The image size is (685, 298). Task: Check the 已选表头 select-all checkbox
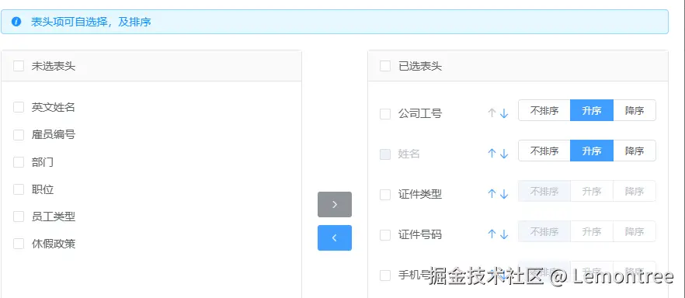tap(385, 66)
